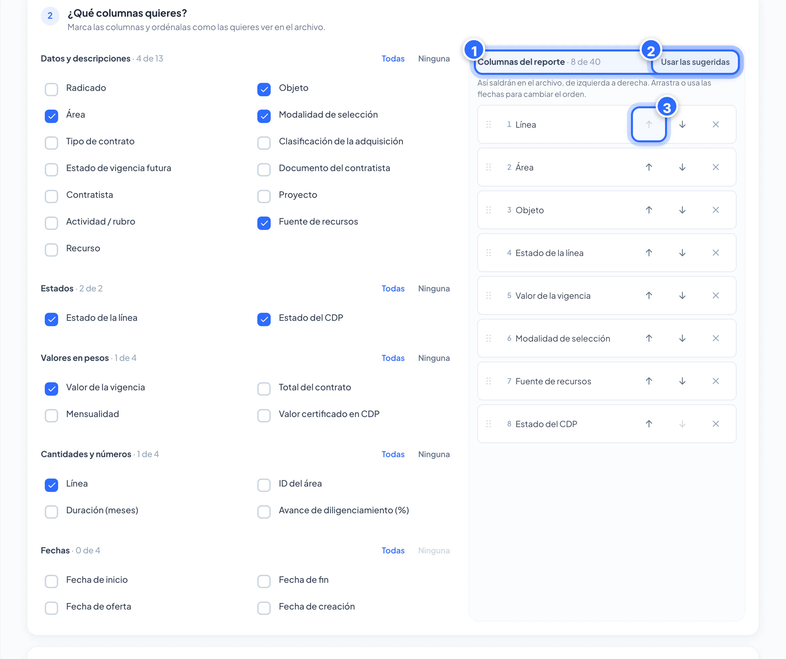Select Ninguna for Datos y descripciones
Screen dimensions: 786x659
434,59
